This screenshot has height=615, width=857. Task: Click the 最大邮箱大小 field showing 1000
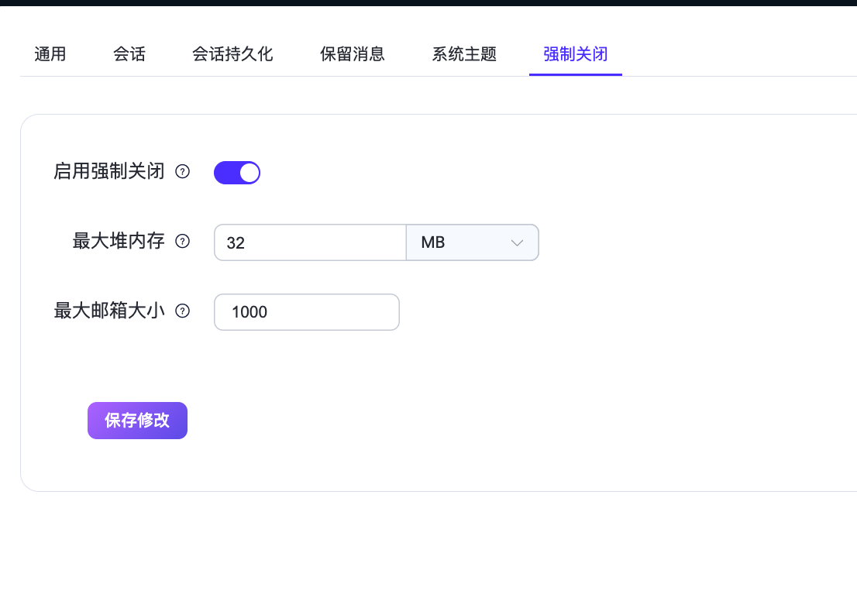(x=306, y=312)
